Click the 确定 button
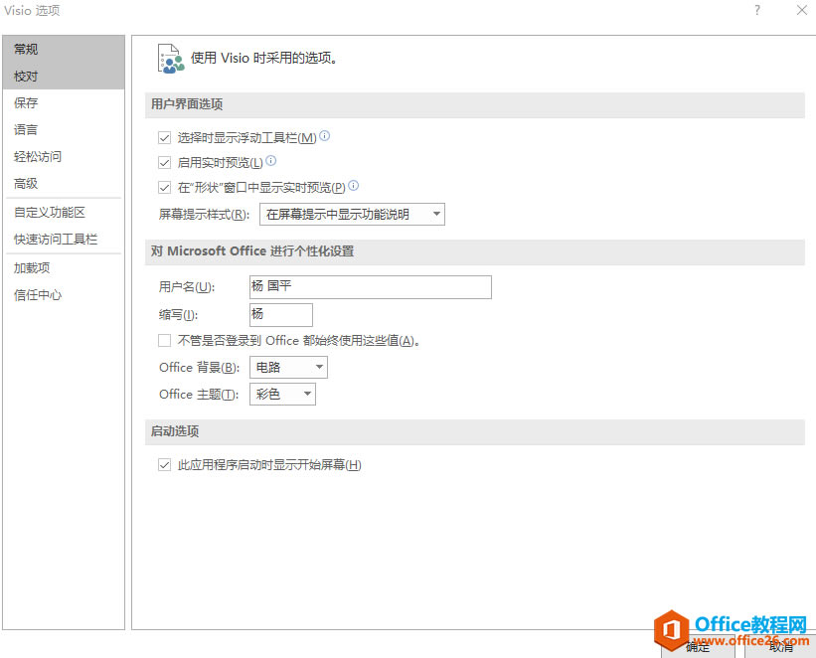This screenshot has width=816, height=658. [698, 646]
